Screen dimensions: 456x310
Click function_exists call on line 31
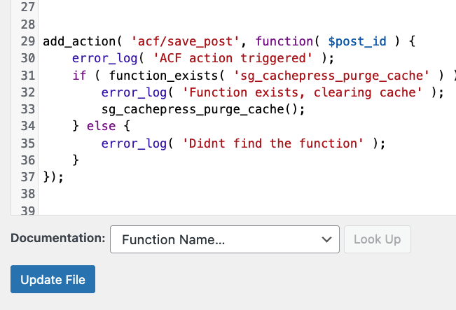[163, 76]
